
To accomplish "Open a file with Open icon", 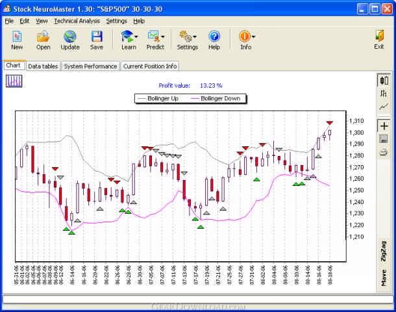I will tap(43, 36).
